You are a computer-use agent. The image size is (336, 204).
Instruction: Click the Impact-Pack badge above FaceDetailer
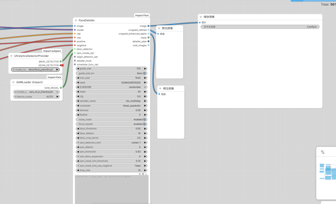tap(142, 15)
